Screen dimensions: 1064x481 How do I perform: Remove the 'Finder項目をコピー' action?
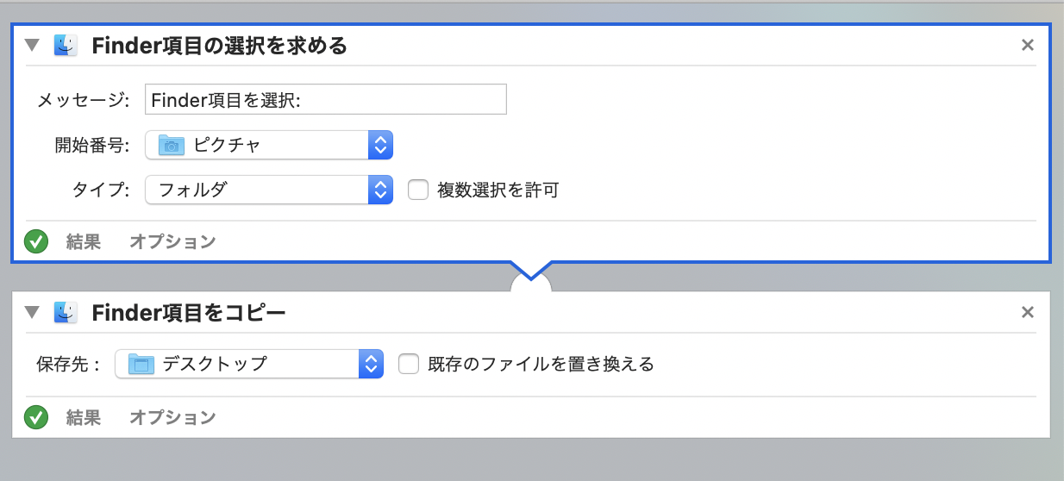tap(1027, 312)
